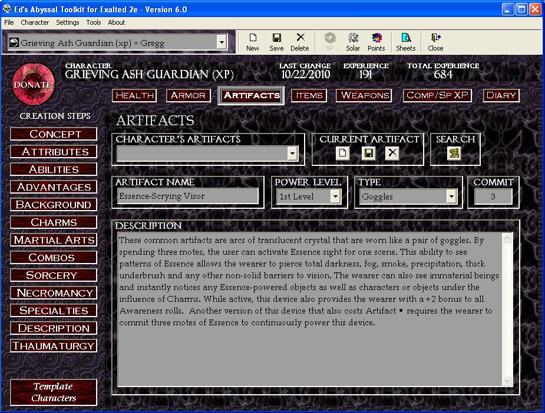Click the XP toolbar icon

point(329,42)
